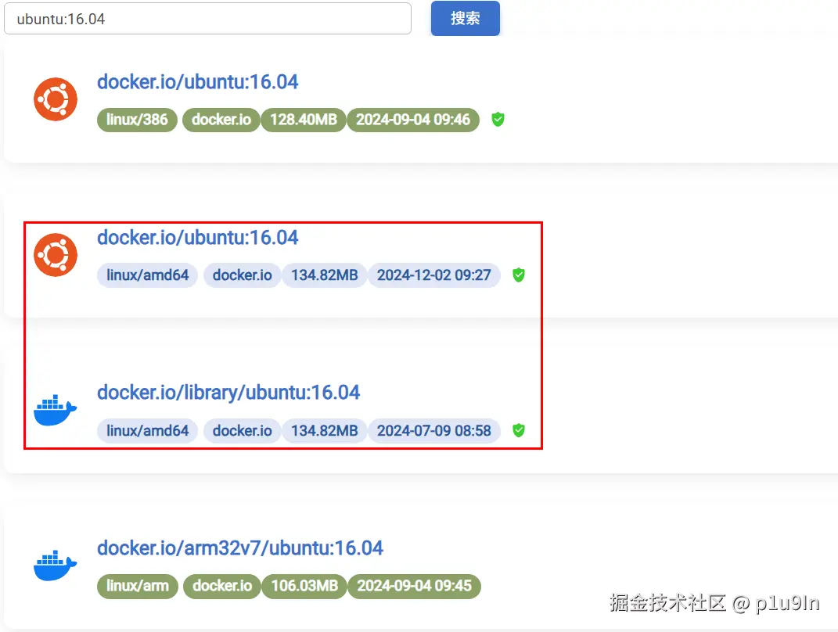Click the 134.82MB tag beside 2024-07-09 08:58

pos(325,431)
